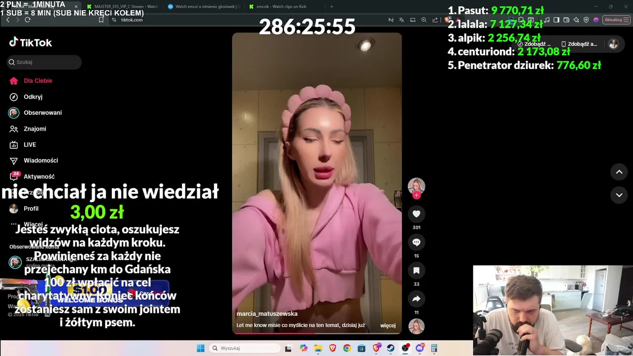
Task: Open the profile avatar in TikTok's header
Action: click(x=613, y=44)
